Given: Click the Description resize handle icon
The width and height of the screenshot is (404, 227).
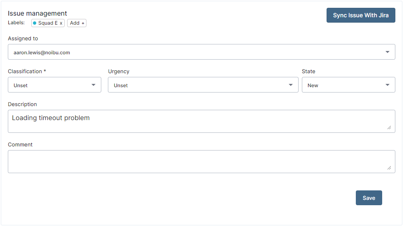Looking at the screenshot, I should 389,127.
